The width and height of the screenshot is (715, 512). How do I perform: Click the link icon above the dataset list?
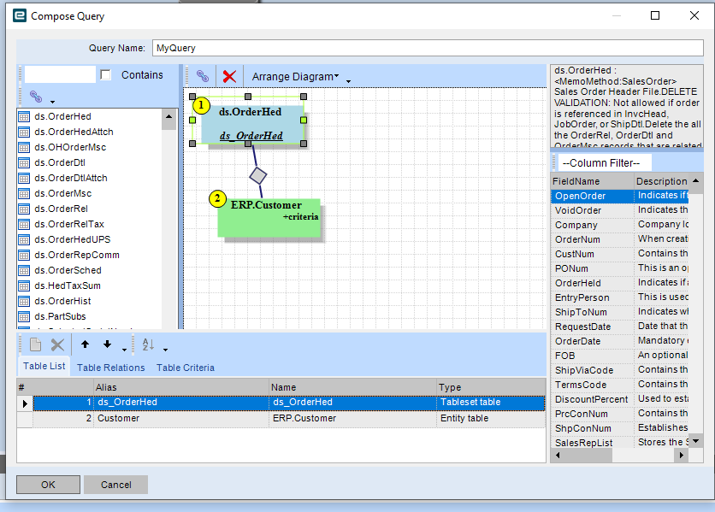click(x=36, y=97)
